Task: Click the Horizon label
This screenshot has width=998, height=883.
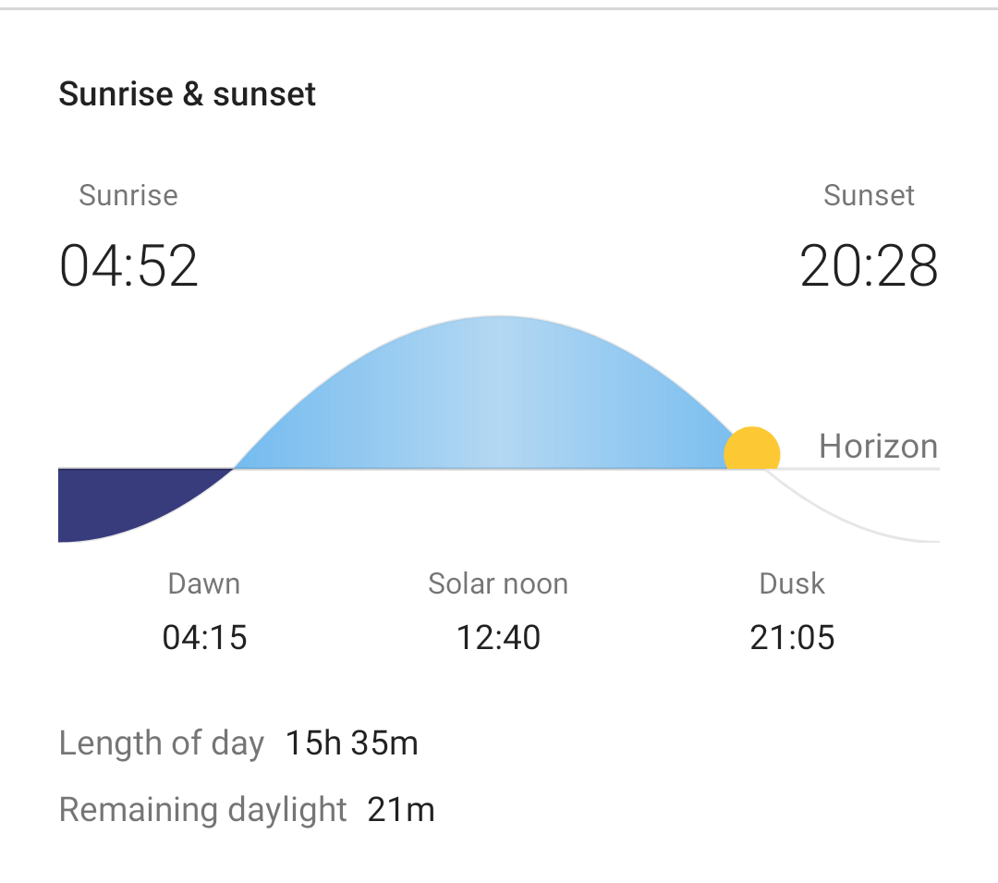Action: 879,446
